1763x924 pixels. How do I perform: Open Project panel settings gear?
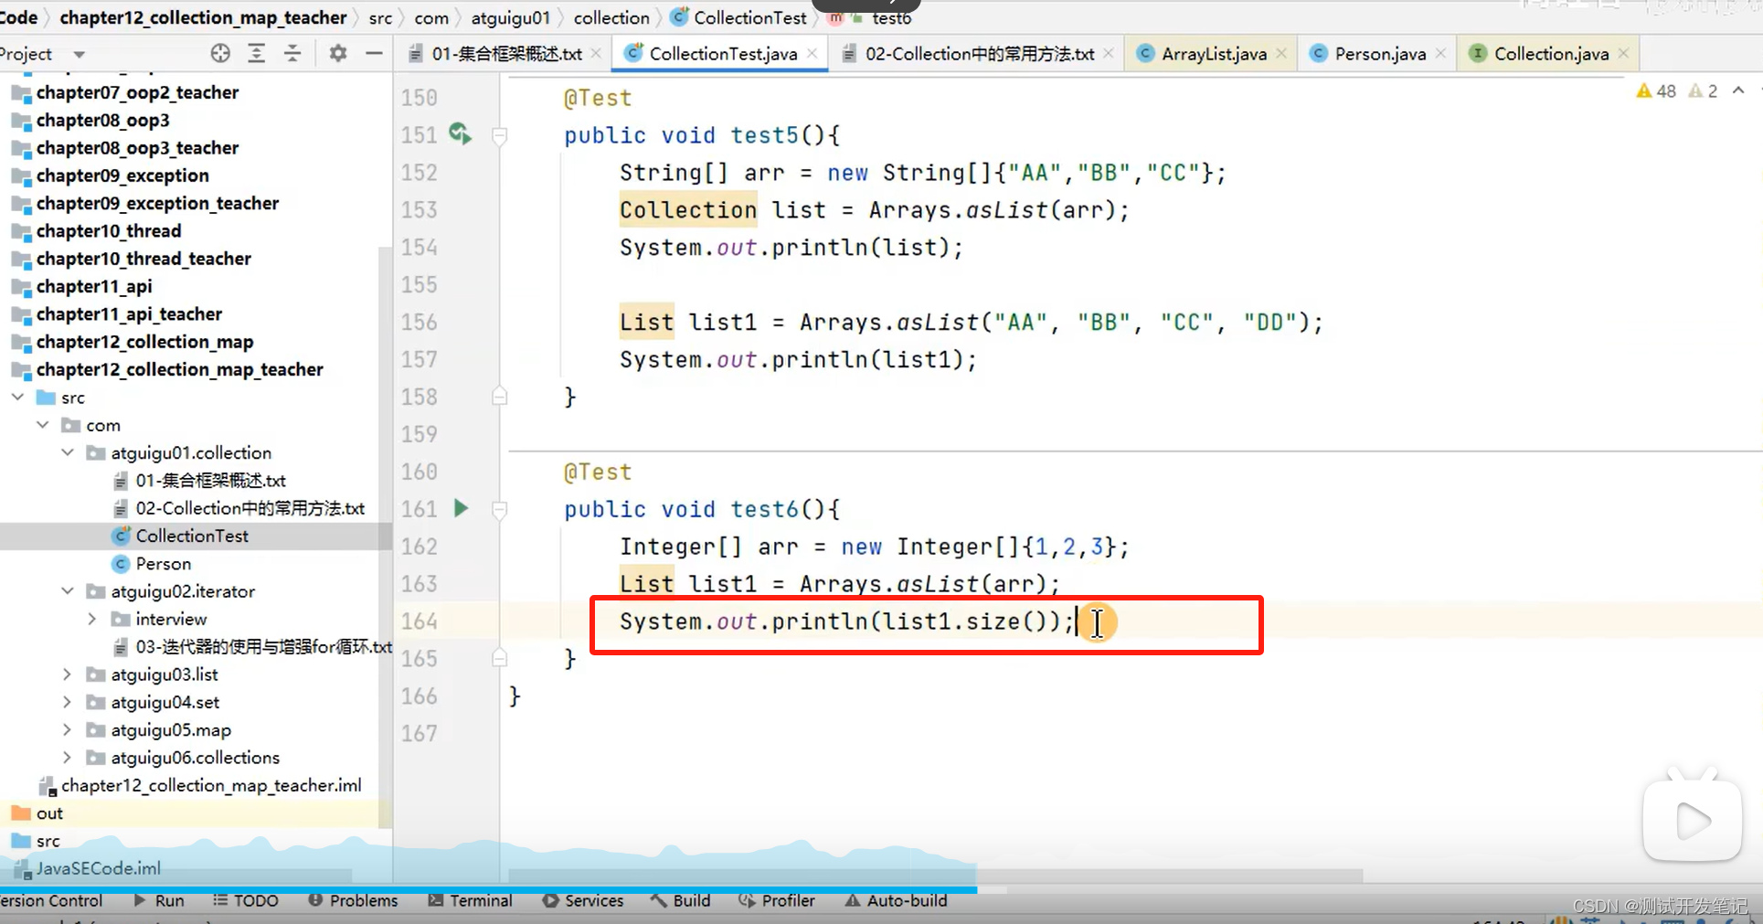tap(338, 53)
